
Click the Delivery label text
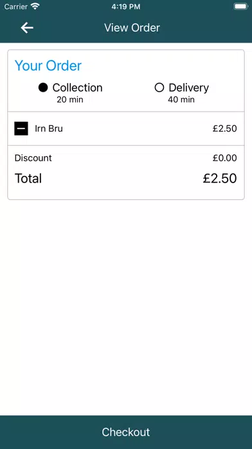pos(188,88)
